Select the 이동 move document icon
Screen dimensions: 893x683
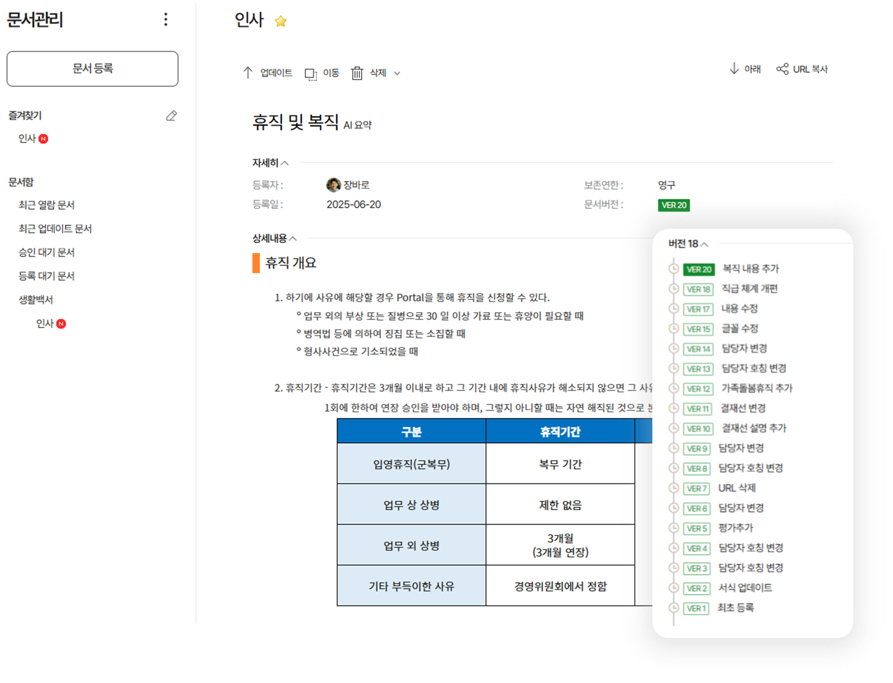point(310,72)
